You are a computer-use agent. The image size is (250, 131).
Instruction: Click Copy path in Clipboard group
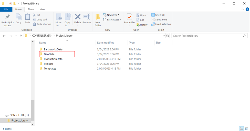coord(40,20)
